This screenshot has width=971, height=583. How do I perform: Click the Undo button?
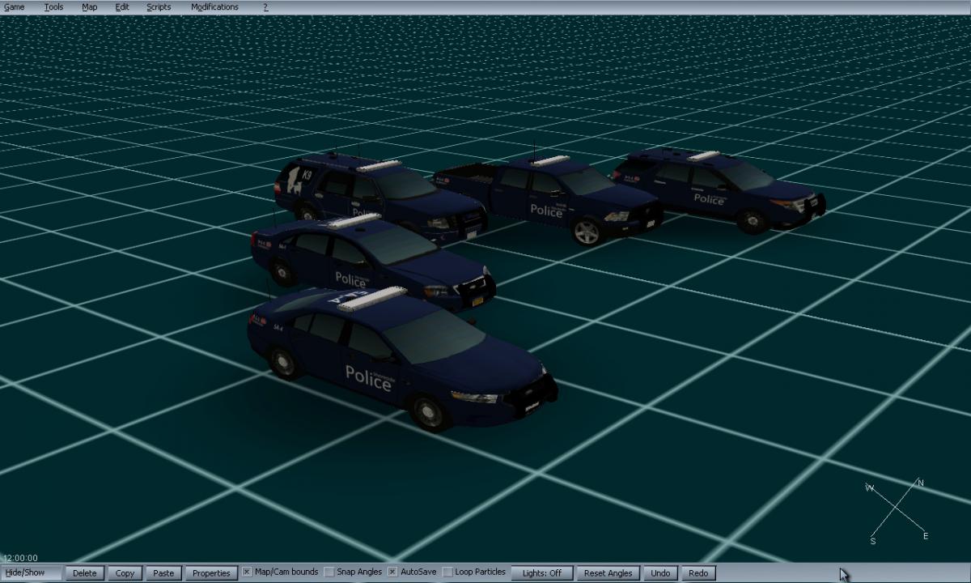pyautogui.click(x=660, y=572)
